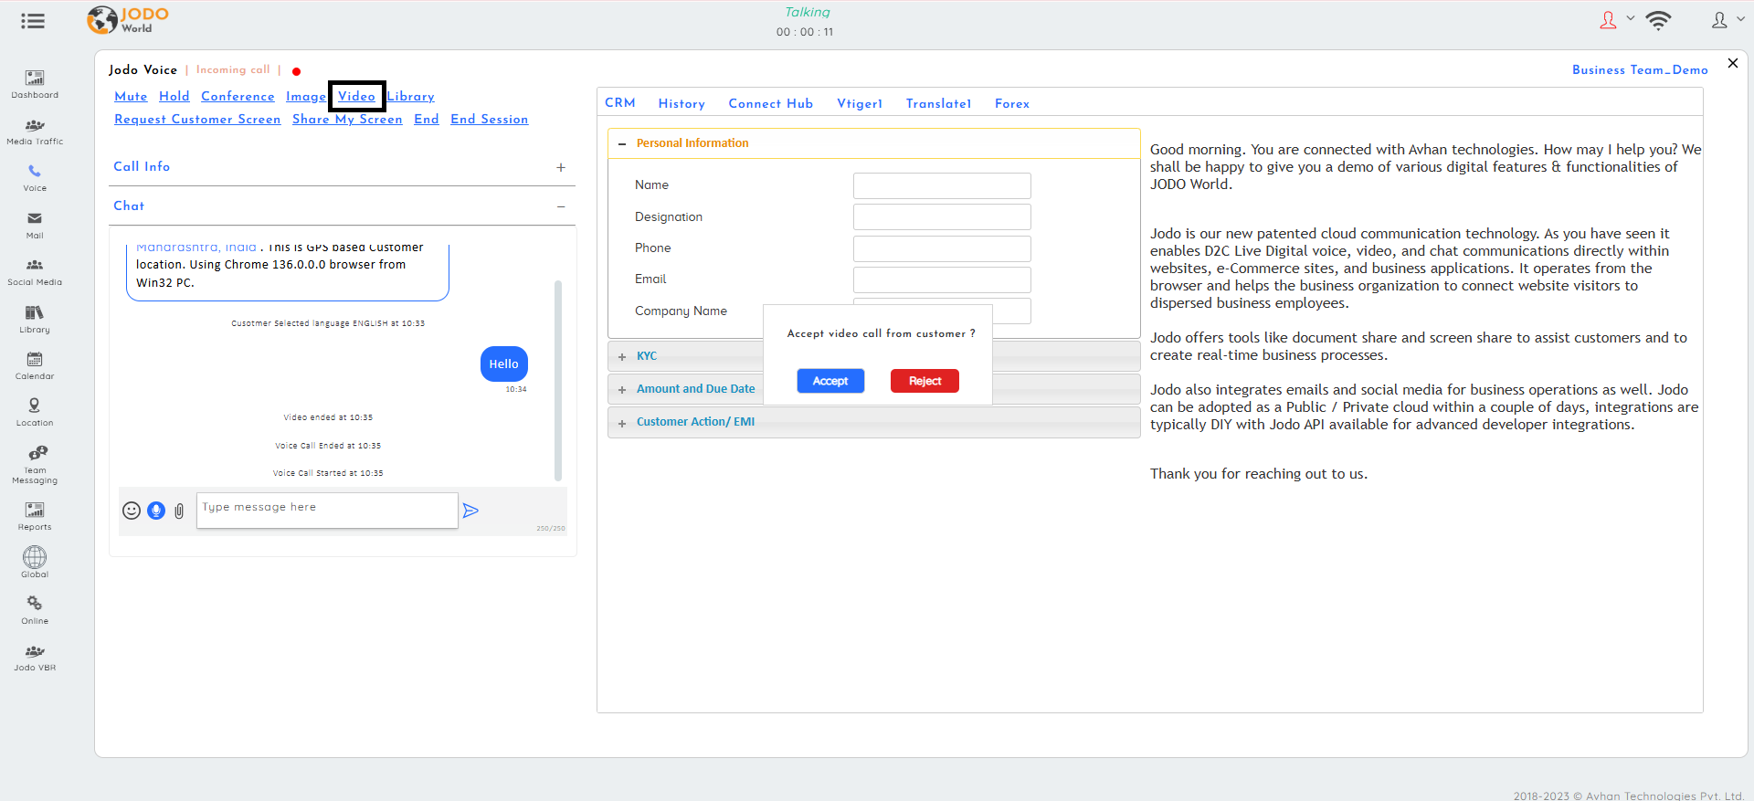Open Jodo VBR in the sidebar
1754x801 pixels.
(x=35, y=658)
